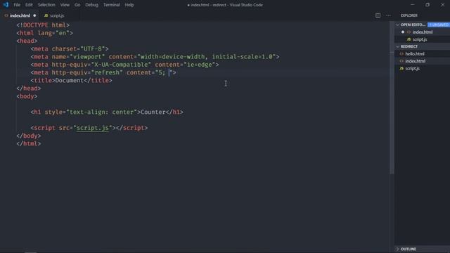Image resolution: width=450 pixels, height=253 pixels.
Task: Open the Help menu
Action: (129, 5)
